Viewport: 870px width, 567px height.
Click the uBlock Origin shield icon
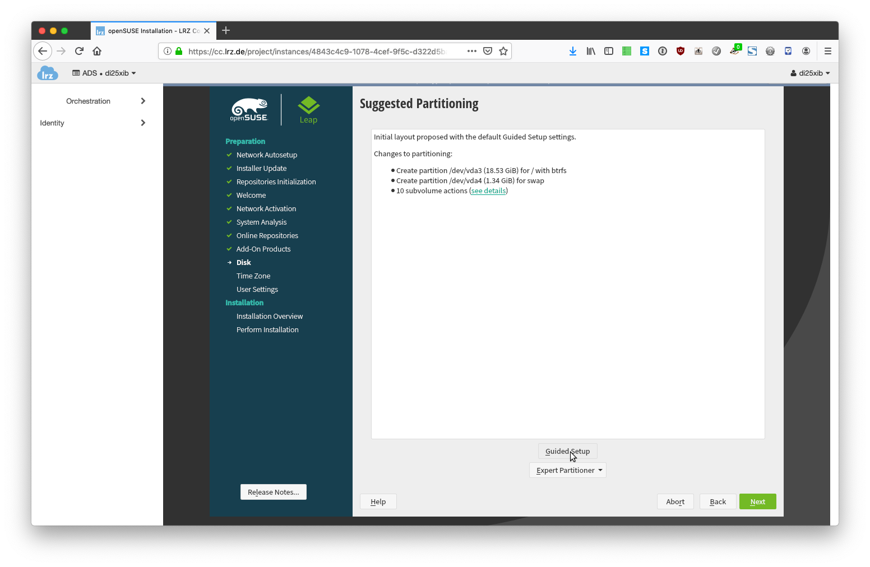(x=680, y=51)
